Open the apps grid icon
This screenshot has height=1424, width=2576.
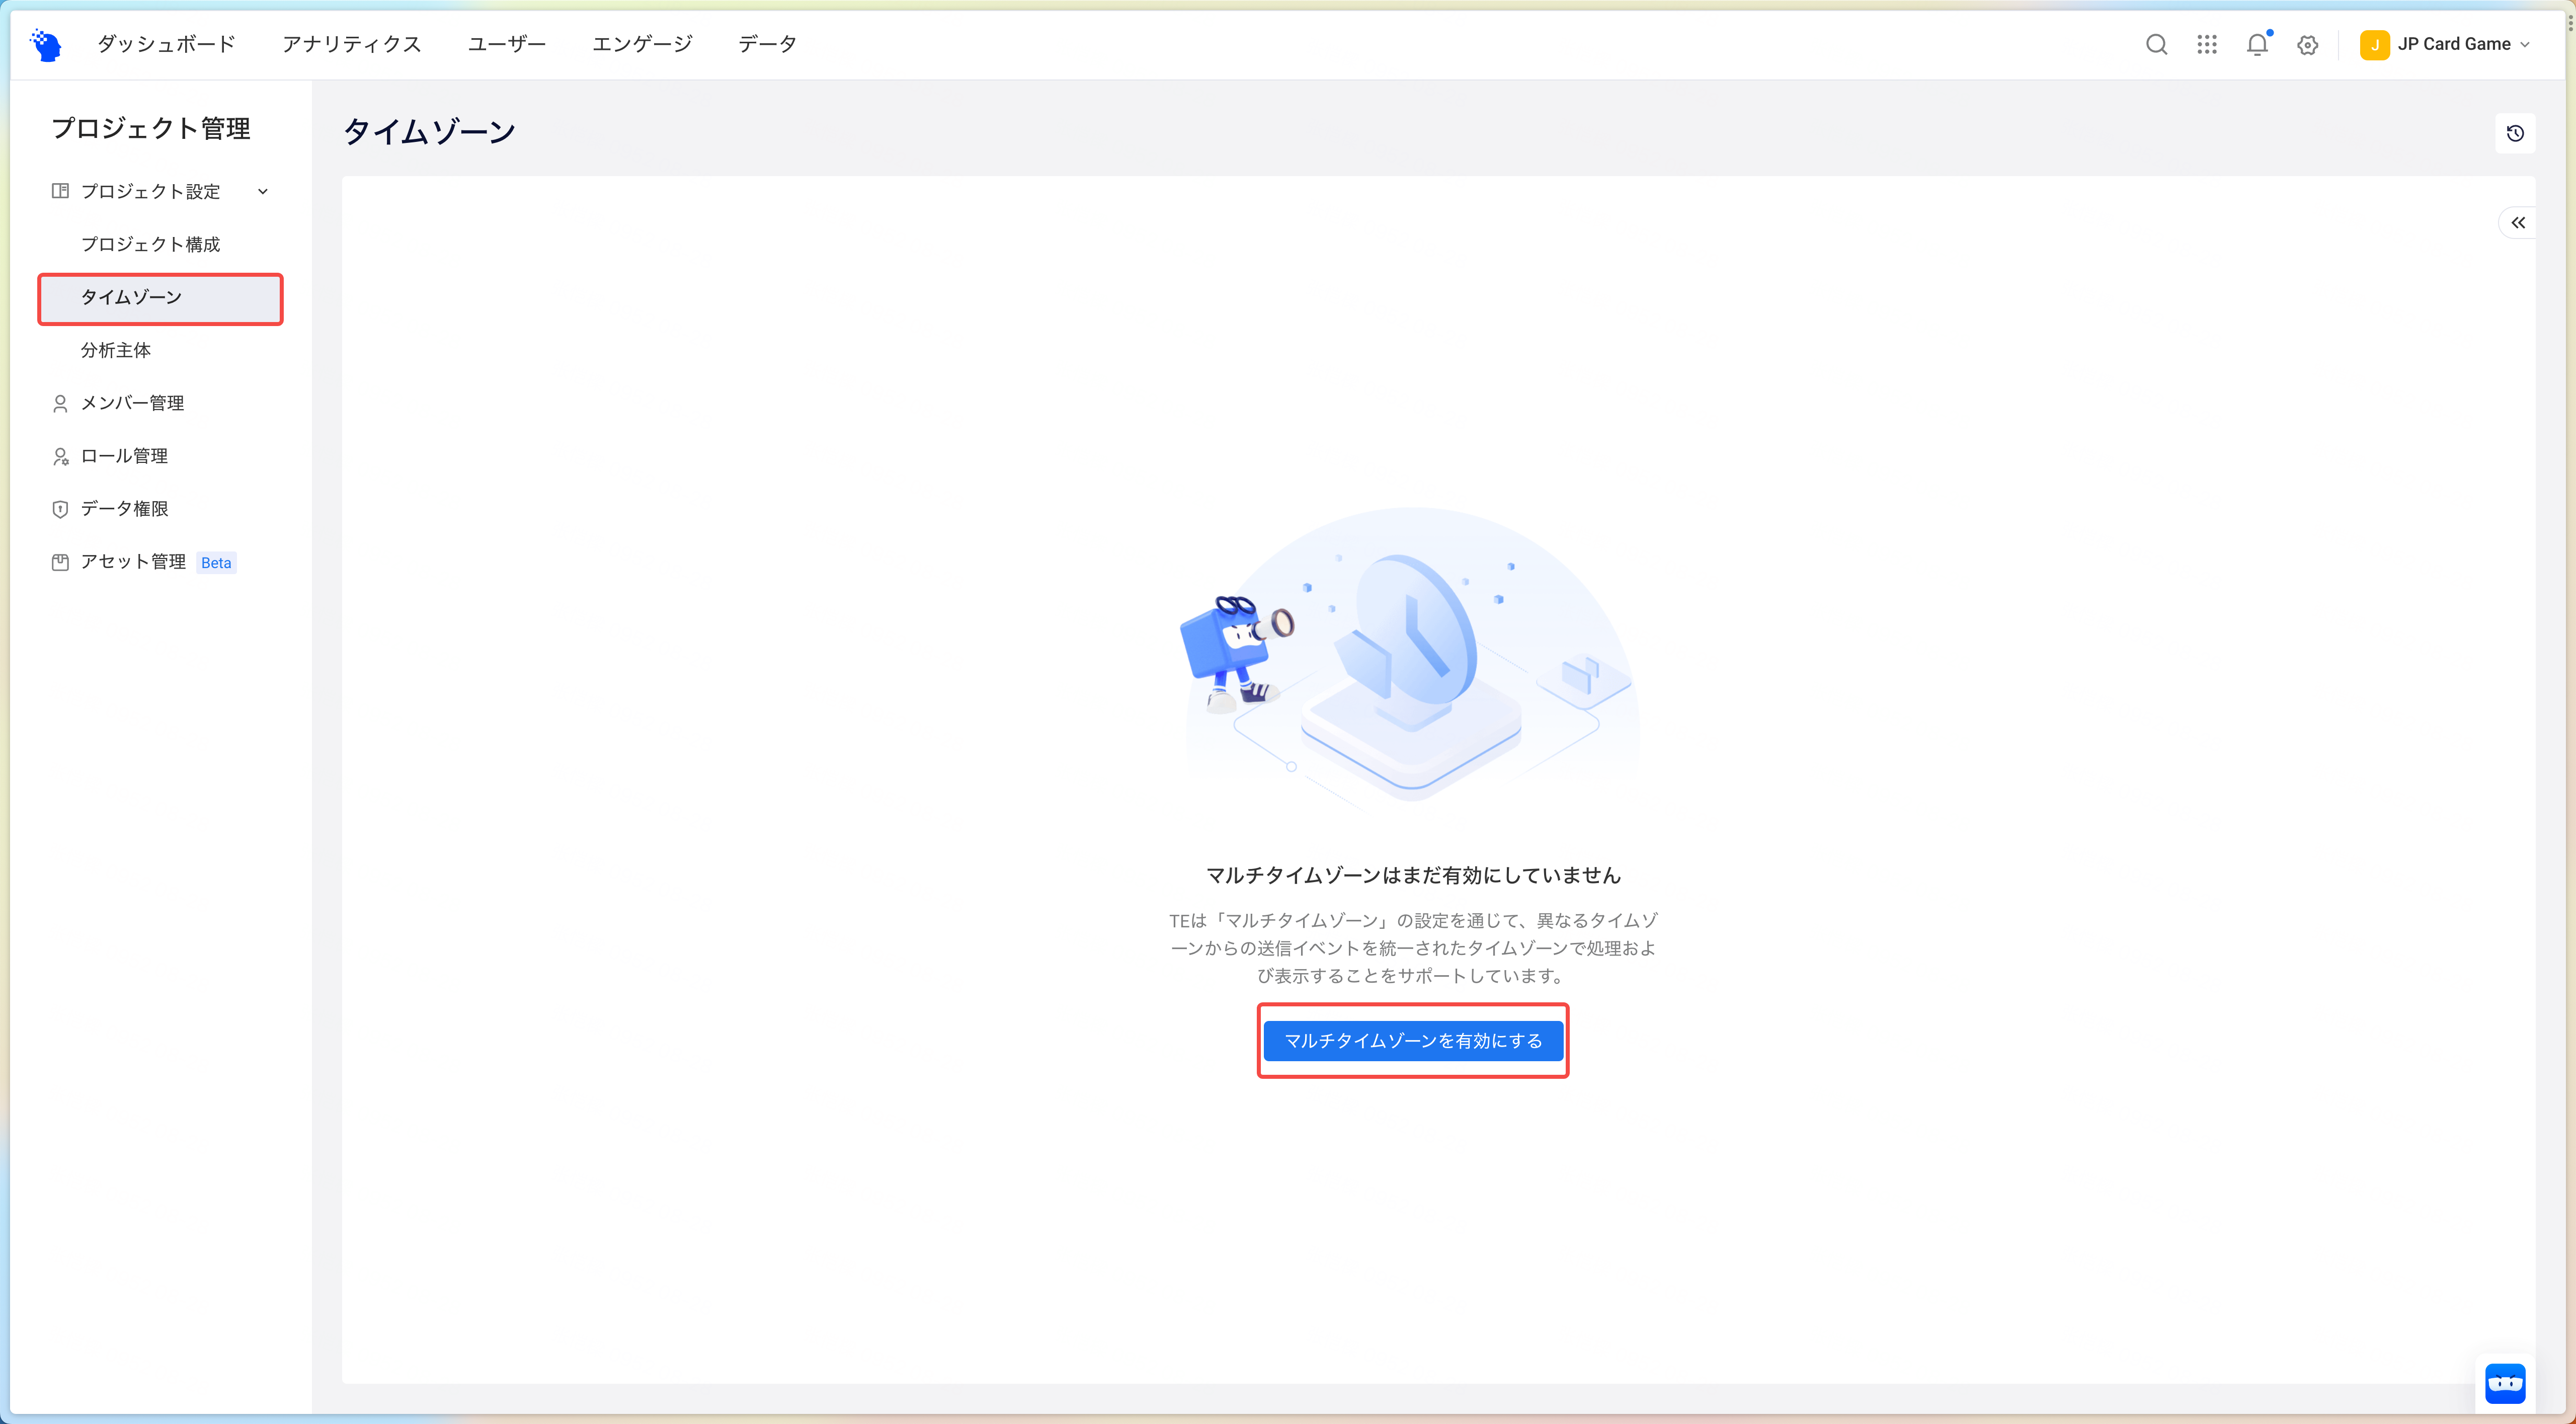click(x=2207, y=44)
